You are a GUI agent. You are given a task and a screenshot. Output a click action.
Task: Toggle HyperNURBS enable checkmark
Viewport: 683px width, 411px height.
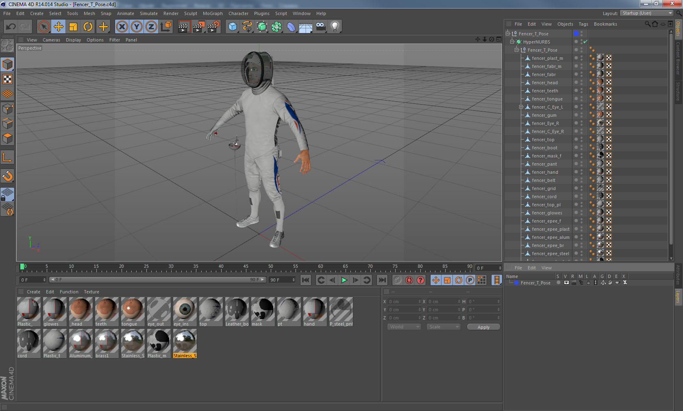point(585,42)
